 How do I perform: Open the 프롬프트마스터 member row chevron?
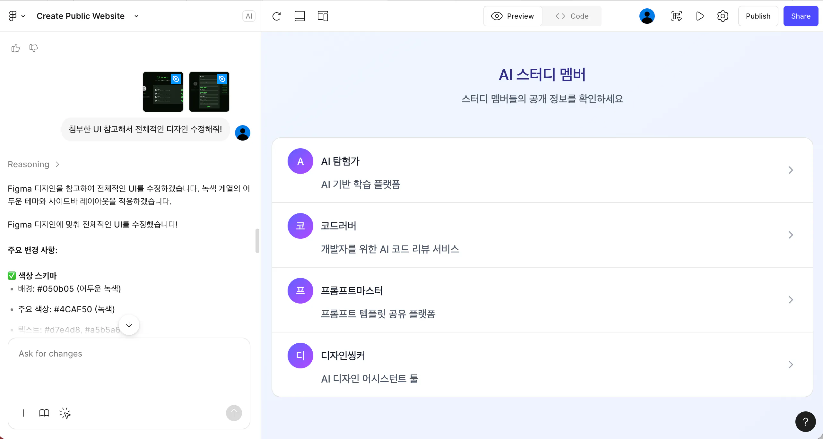coord(791,300)
